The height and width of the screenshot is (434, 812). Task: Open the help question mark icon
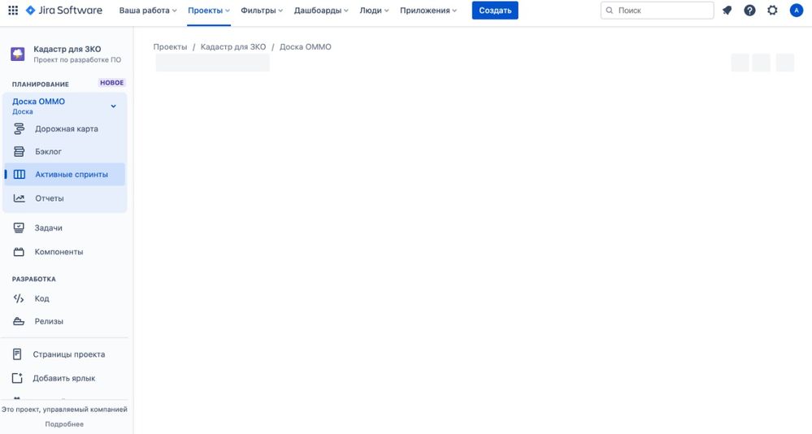point(749,11)
